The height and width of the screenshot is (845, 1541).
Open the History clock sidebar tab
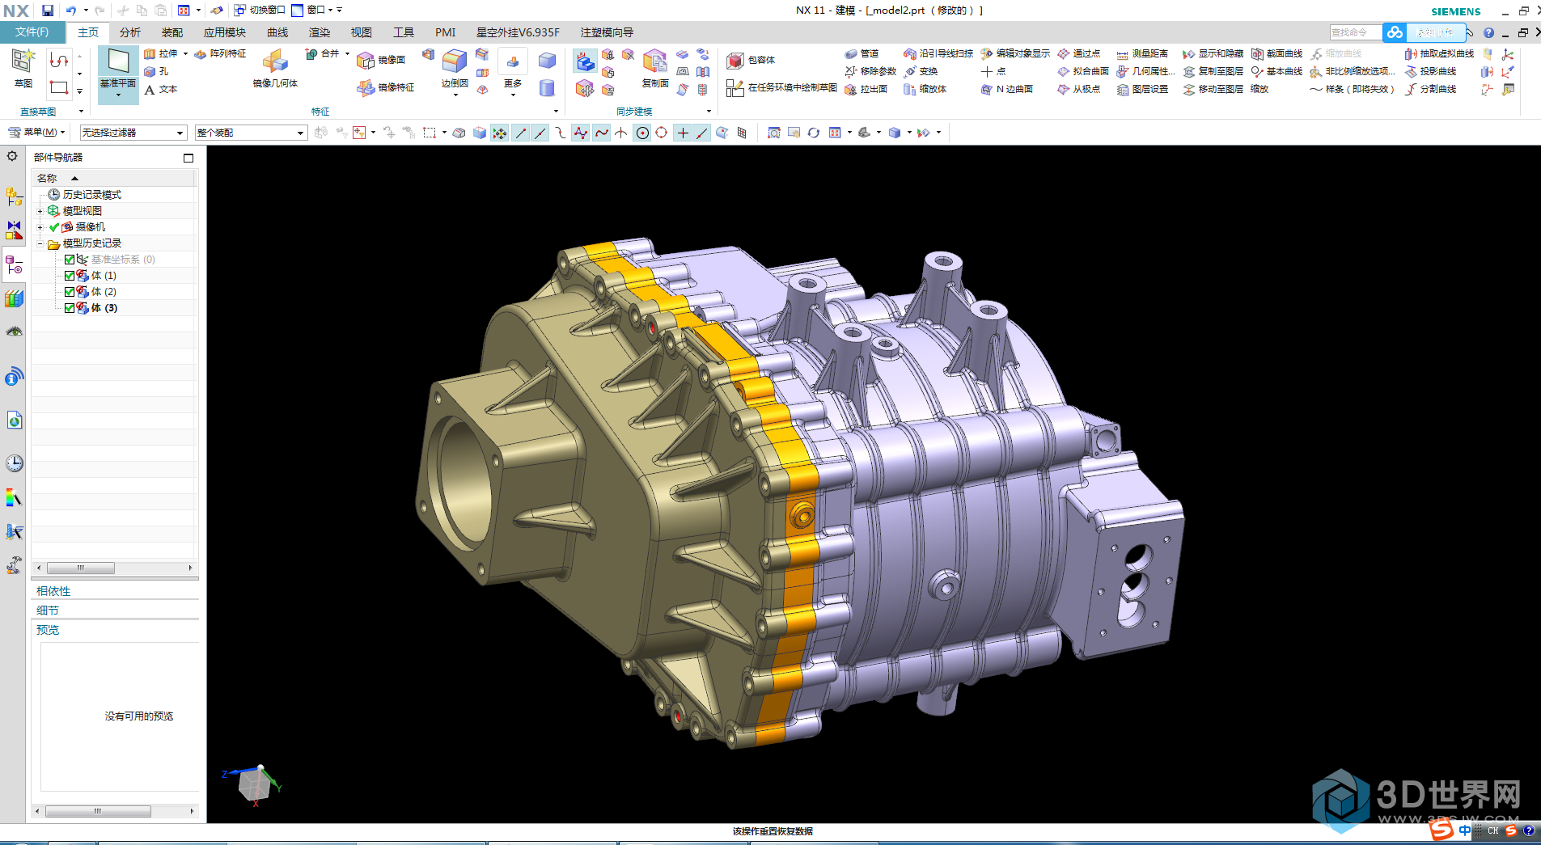[x=14, y=463]
